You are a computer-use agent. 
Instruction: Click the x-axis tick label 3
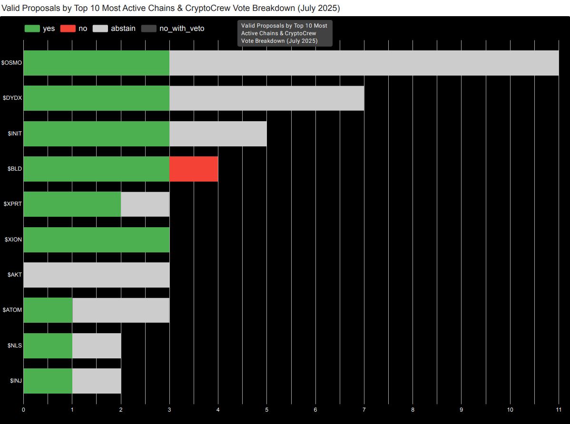coord(169,410)
